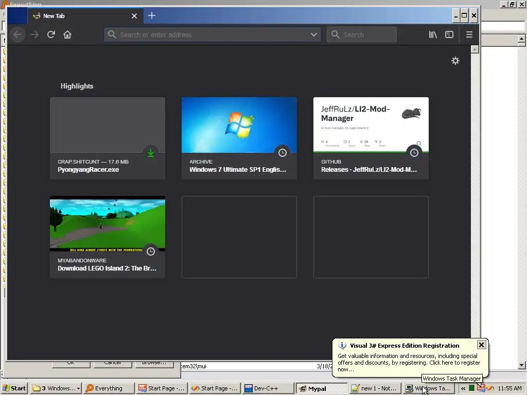Click the search magnifier icon in Search box
This screenshot has width=527, height=395.
point(335,34)
